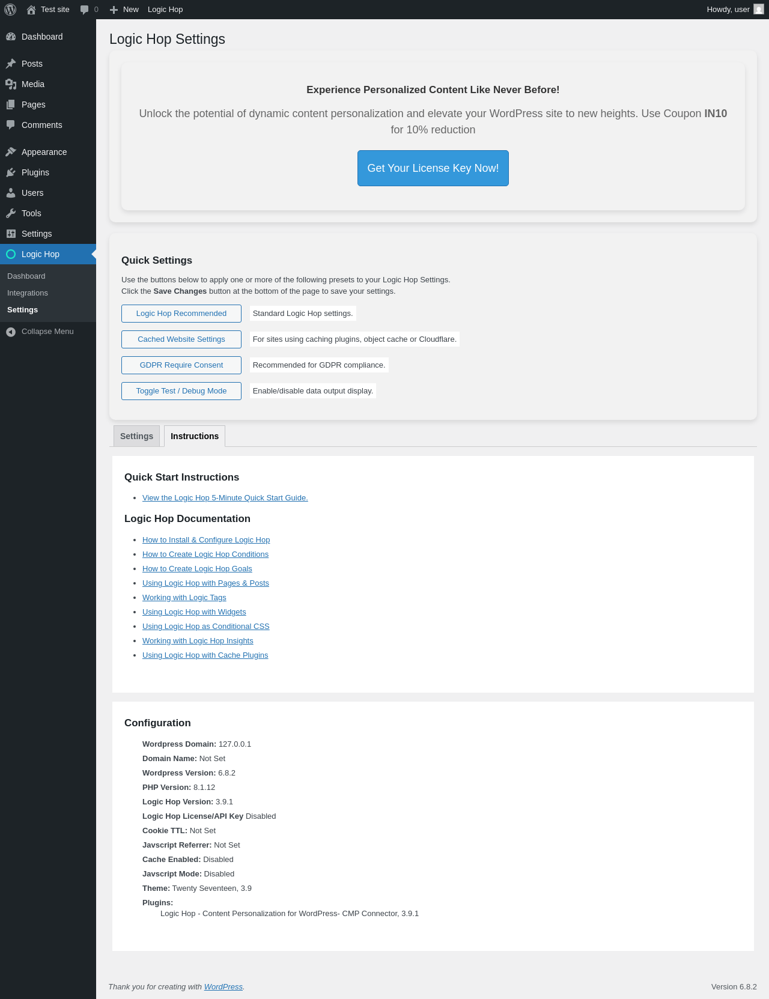Image resolution: width=769 pixels, height=999 pixels.
Task: Switch to the Settings tab
Action: click(x=136, y=436)
